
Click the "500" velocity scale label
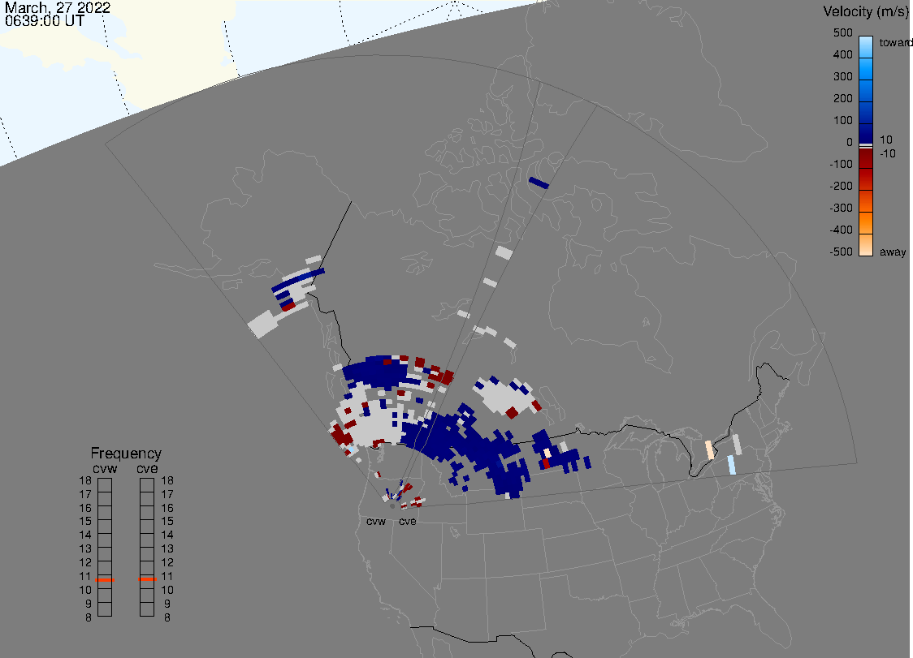[842, 32]
